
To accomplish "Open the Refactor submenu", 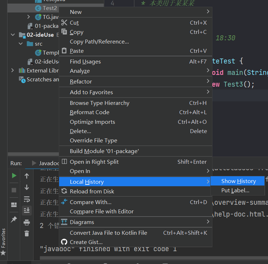I will tap(135, 81).
